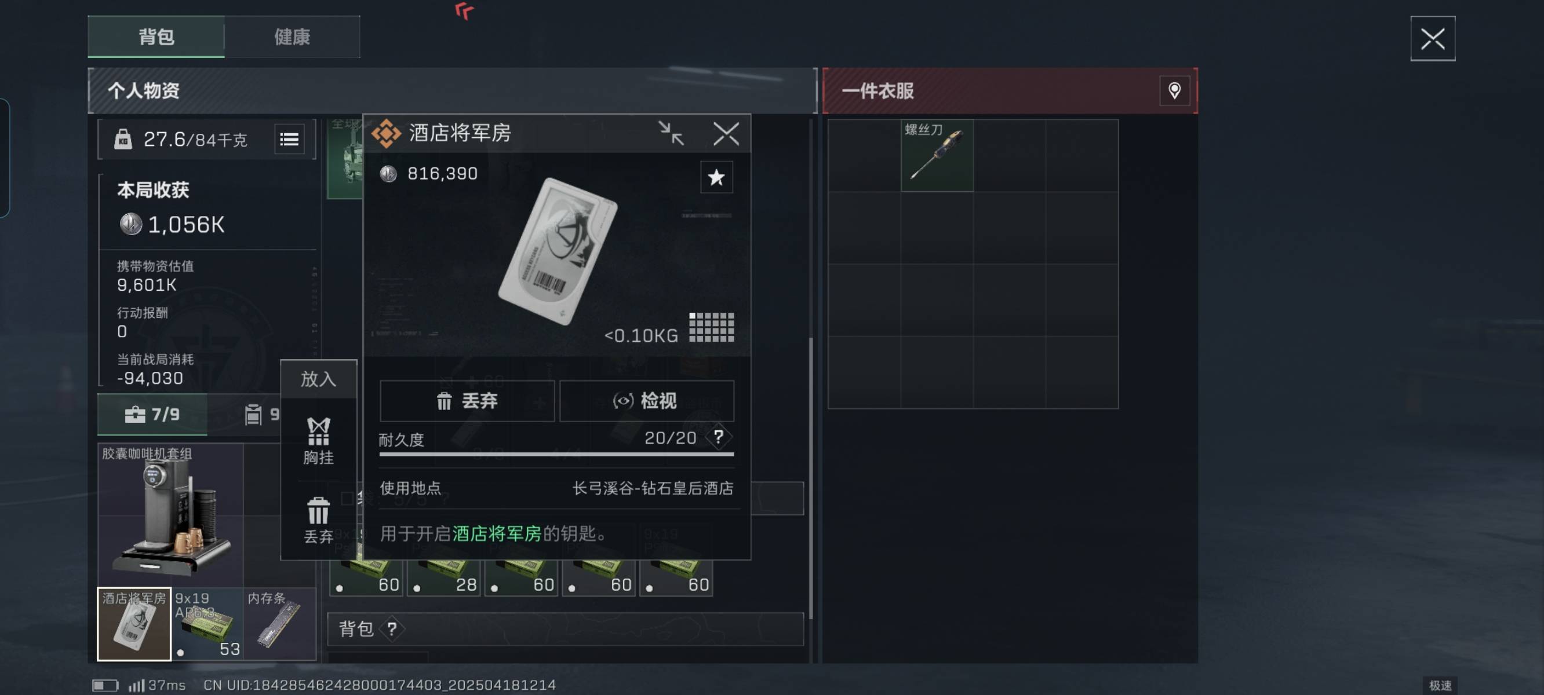This screenshot has width=1544, height=695.
Task: Click the location pin icon beside 一件衣服
Action: pyautogui.click(x=1174, y=90)
